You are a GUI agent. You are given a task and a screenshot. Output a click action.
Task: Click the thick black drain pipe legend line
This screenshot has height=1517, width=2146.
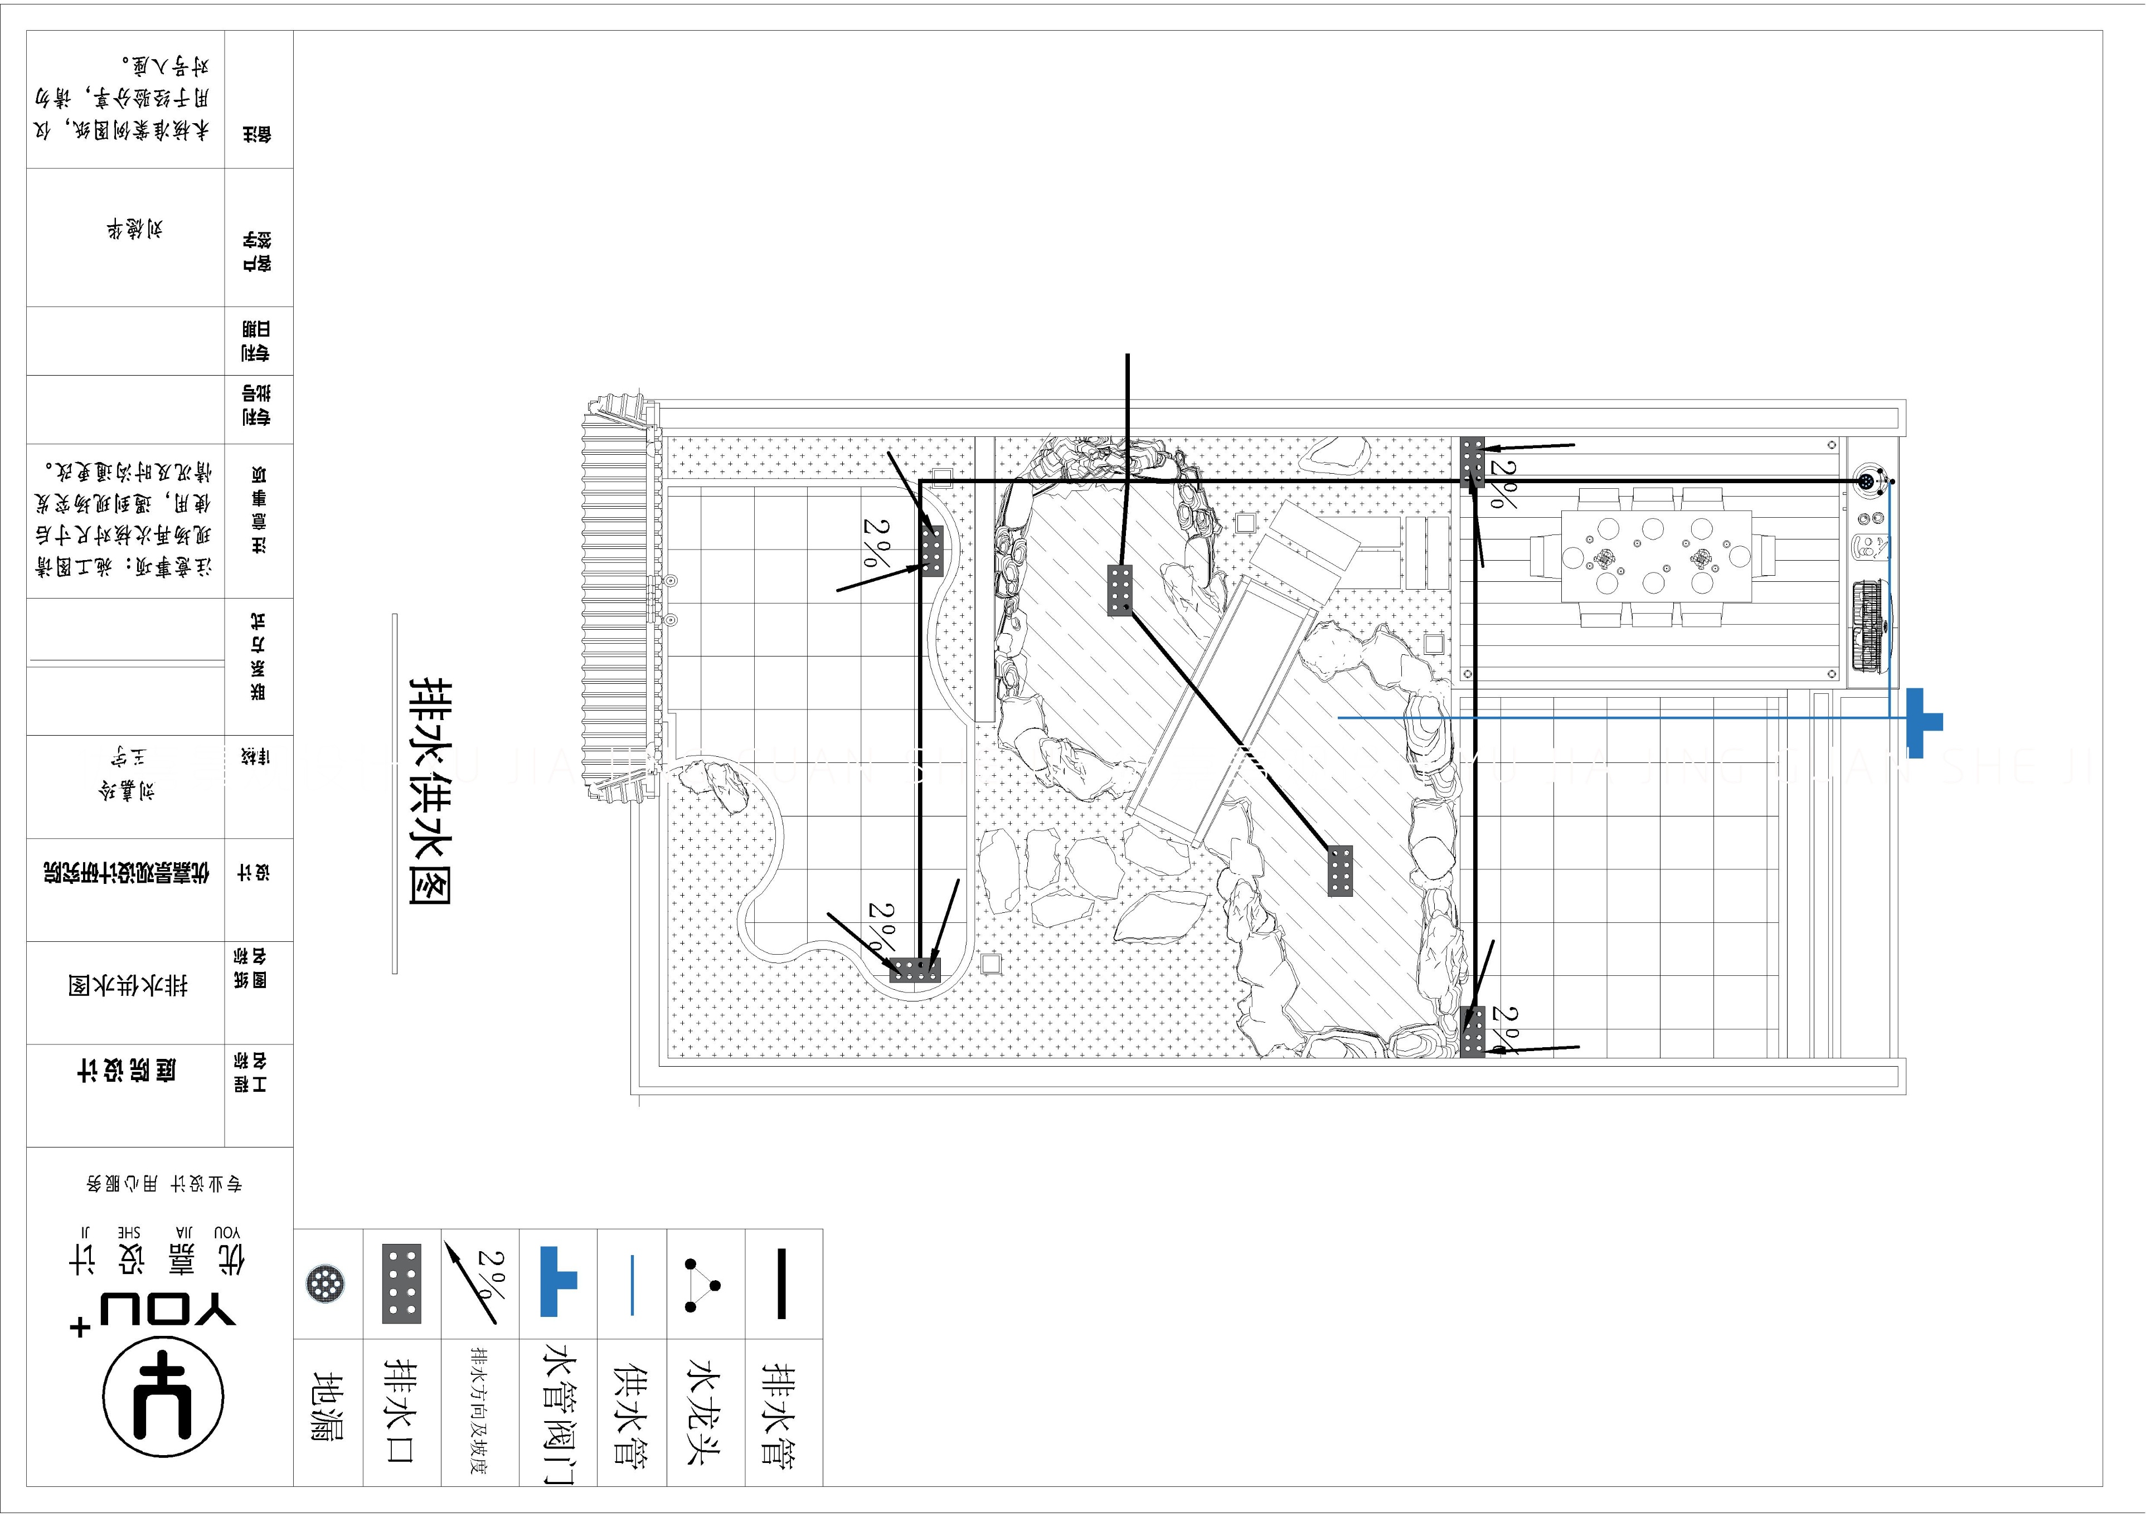(x=781, y=1284)
